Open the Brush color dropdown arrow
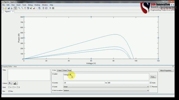This screenshot has height=100, width=179. tap(36, 8)
